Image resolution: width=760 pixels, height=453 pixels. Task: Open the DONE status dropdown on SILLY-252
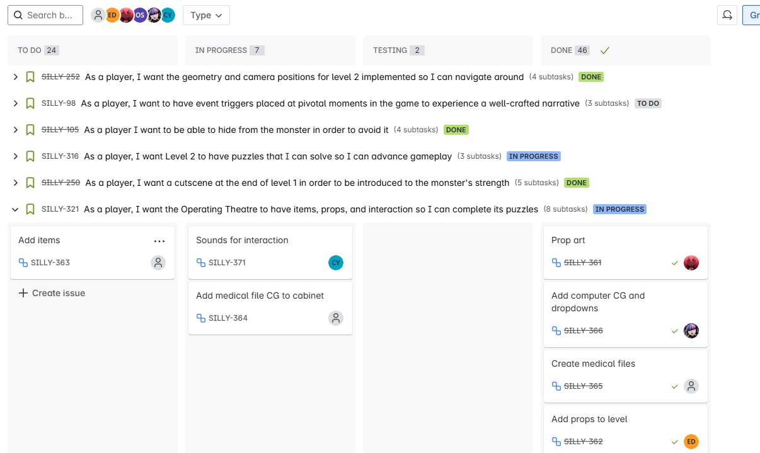click(x=590, y=76)
